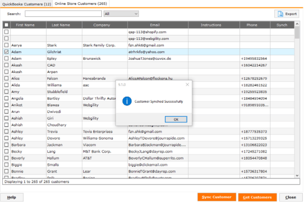Viewport: 305px width, 205px height.
Task: Uncheck the Adam Gilchrist row checkbox
Action: point(6,52)
